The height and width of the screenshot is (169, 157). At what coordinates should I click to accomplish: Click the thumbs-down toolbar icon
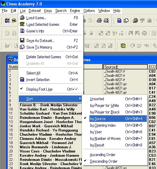[132, 46]
